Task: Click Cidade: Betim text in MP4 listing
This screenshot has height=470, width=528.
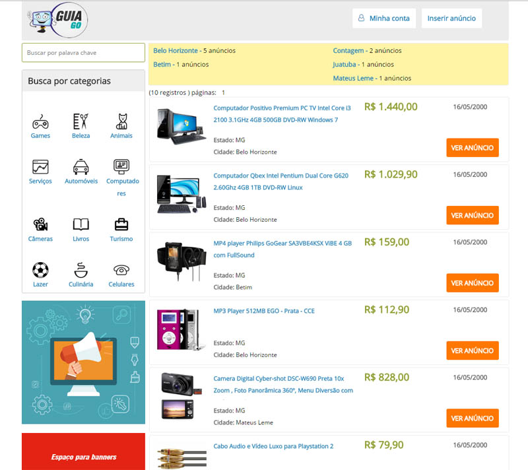Action: [x=233, y=287]
